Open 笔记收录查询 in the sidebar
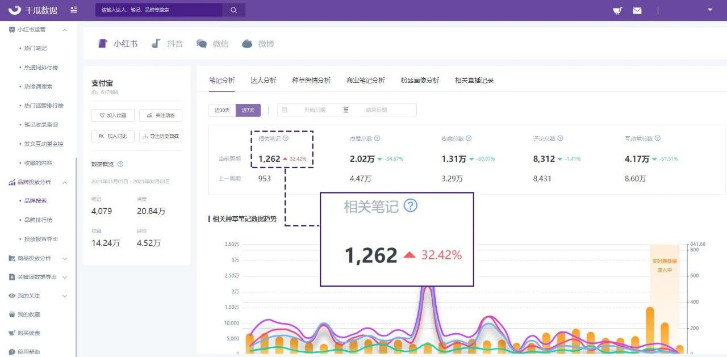The image size is (727, 357). coord(41,125)
